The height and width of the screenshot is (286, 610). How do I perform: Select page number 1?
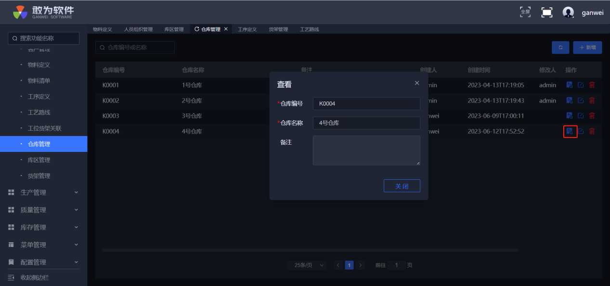[350, 265]
